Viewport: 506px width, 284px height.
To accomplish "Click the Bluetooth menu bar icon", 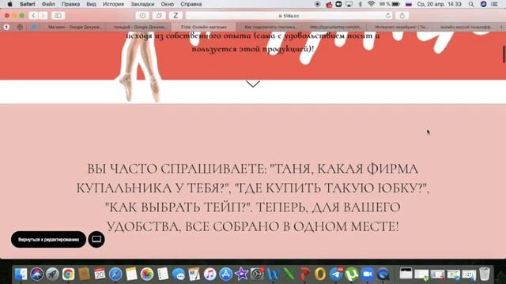I will 361,4.
